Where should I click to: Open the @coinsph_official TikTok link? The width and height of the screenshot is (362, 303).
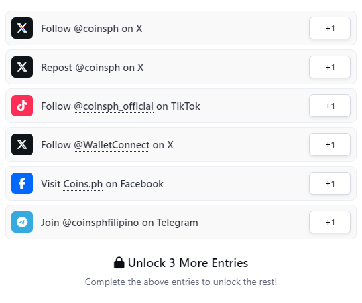tap(113, 106)
